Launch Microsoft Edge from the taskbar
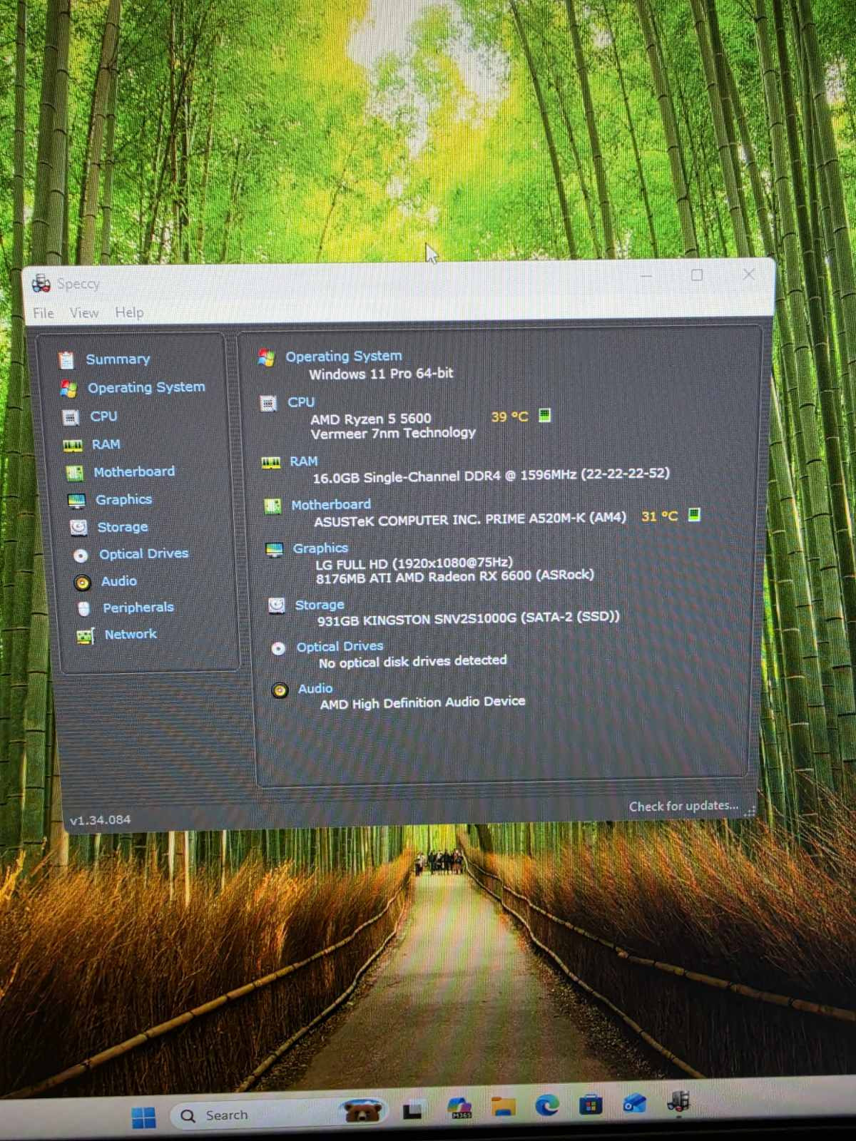 [x=547, y=1105]
